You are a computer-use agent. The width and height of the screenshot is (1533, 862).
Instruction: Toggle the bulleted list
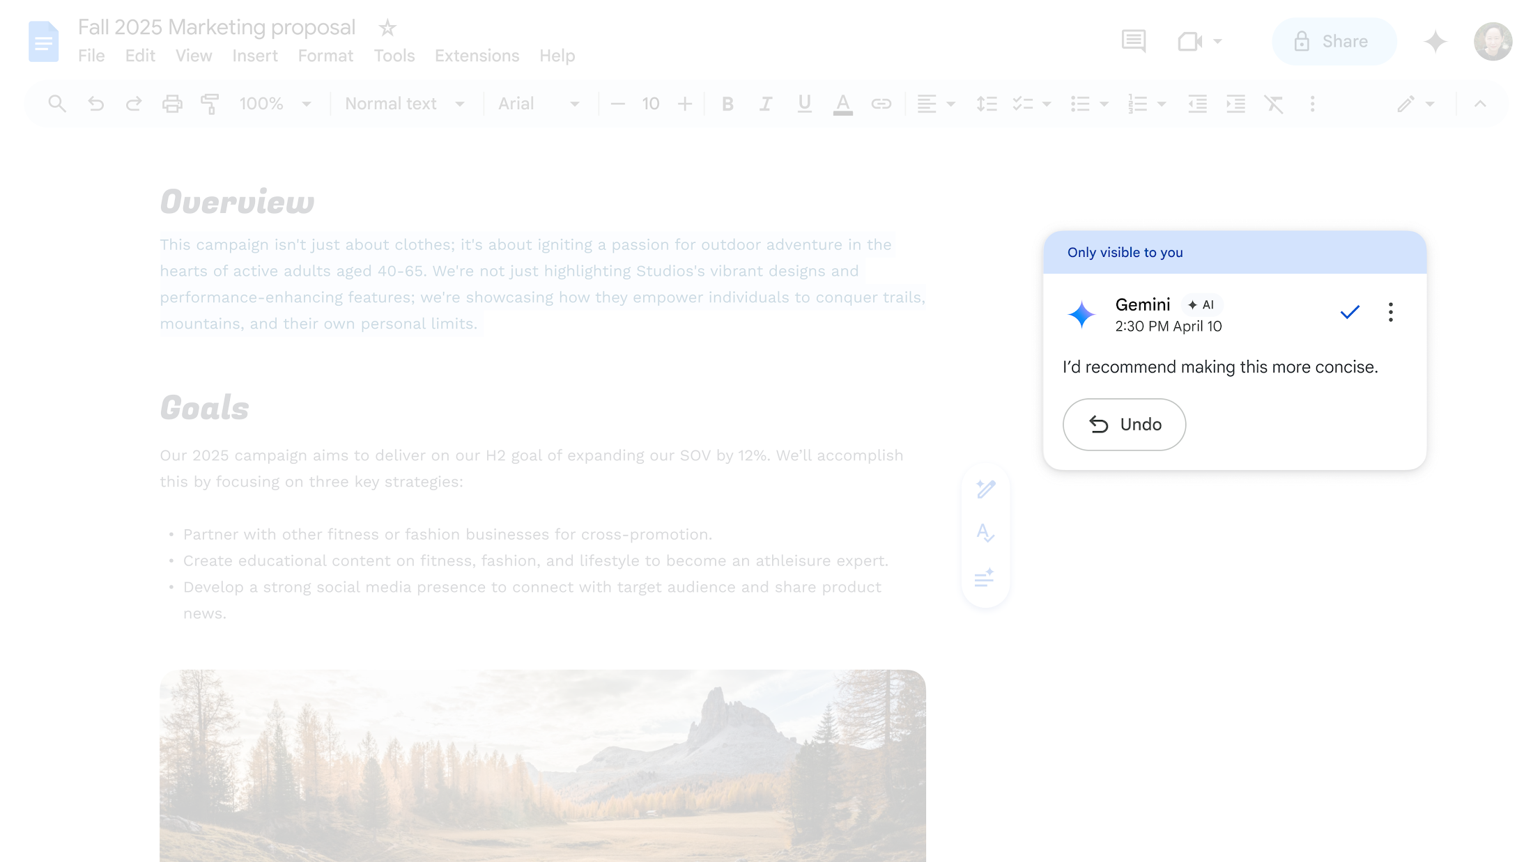click(x=1080, y=104)
